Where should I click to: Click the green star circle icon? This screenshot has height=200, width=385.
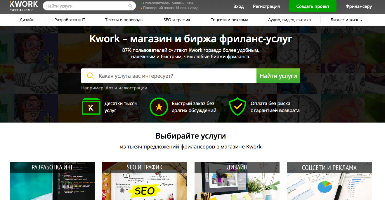159,107
